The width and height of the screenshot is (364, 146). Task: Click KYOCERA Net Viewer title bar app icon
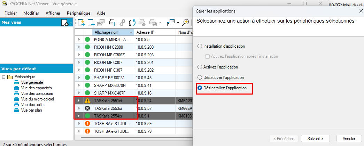click(x=4, y=3)
